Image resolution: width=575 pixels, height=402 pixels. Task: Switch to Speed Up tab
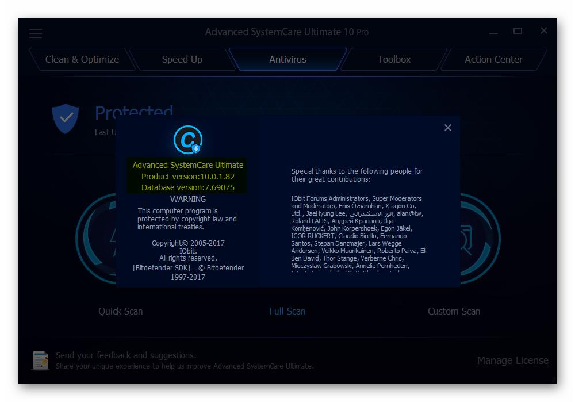(182, 59)
